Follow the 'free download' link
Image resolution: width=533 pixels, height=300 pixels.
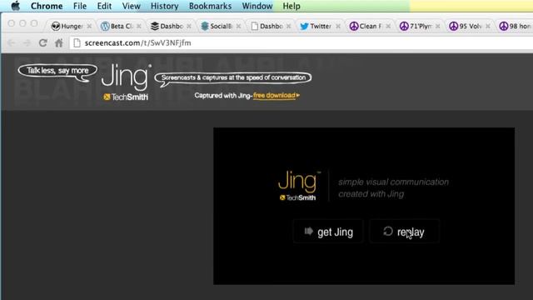click(x=276, y=96)
